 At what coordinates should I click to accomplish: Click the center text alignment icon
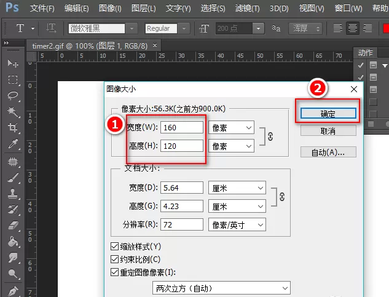353,28
